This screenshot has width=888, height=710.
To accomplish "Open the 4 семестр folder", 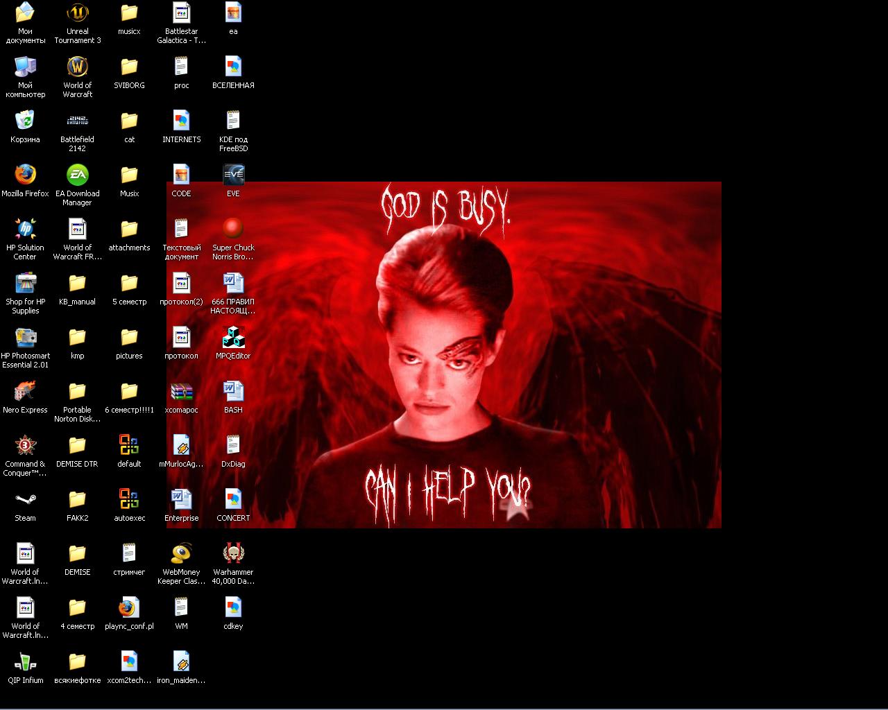I will (x=77, y=607).
